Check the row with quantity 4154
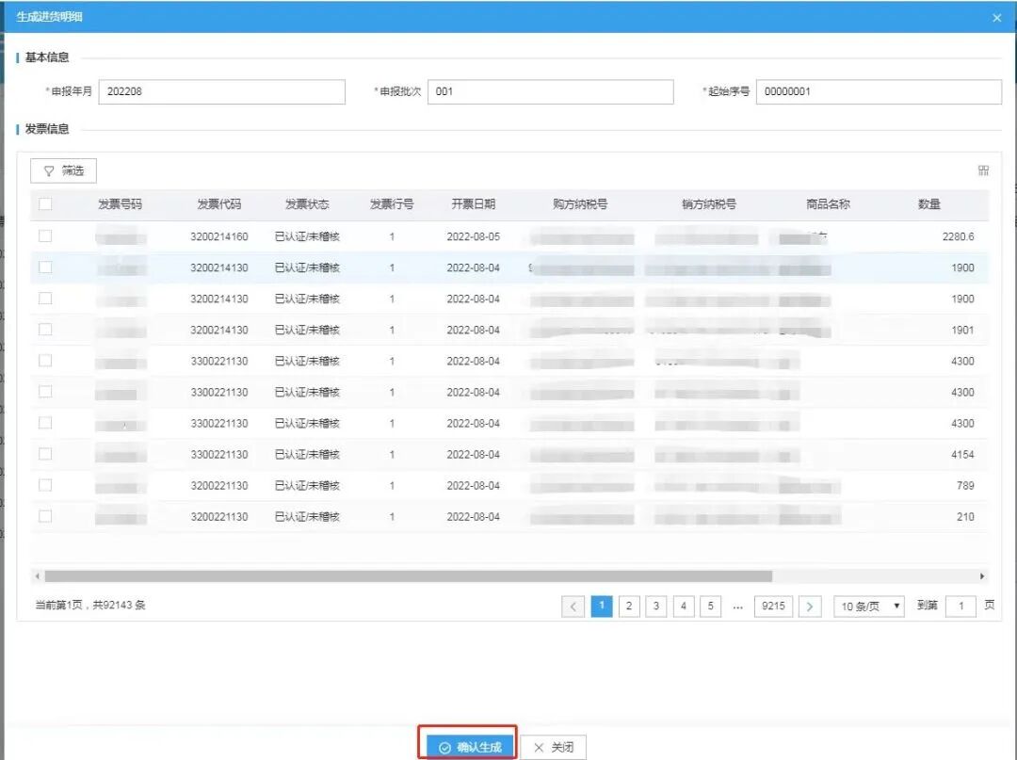 point(45,454)
